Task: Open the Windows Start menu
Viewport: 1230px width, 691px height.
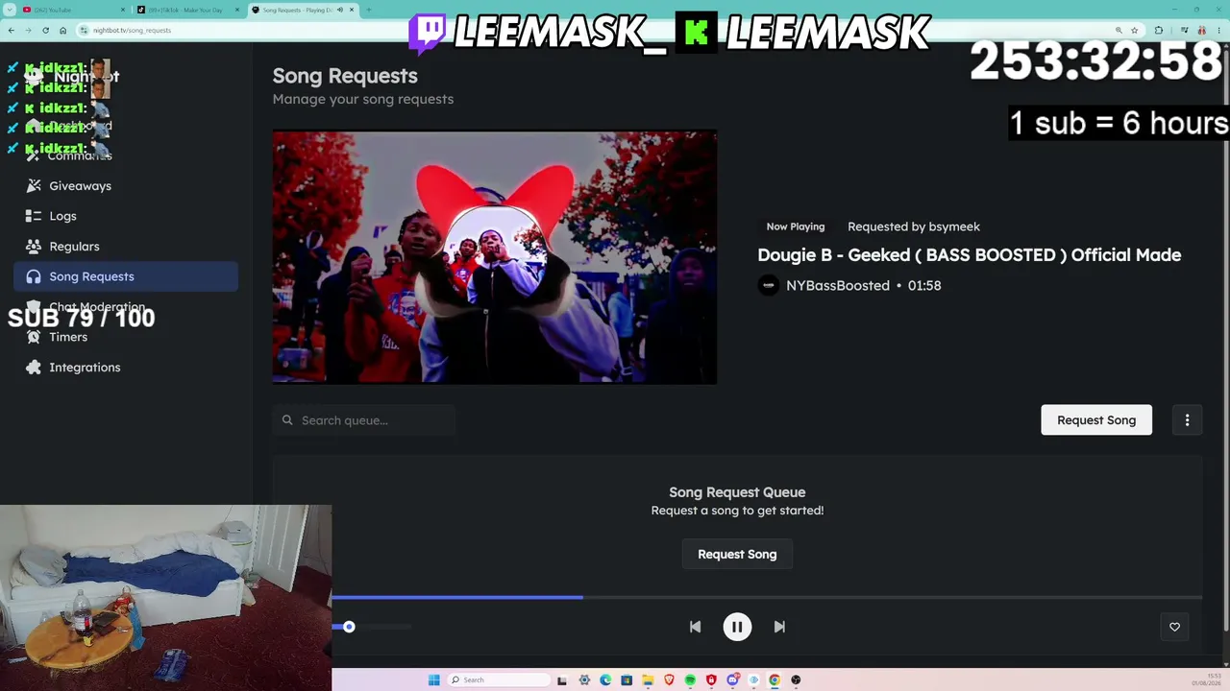Action: [433, 680]
